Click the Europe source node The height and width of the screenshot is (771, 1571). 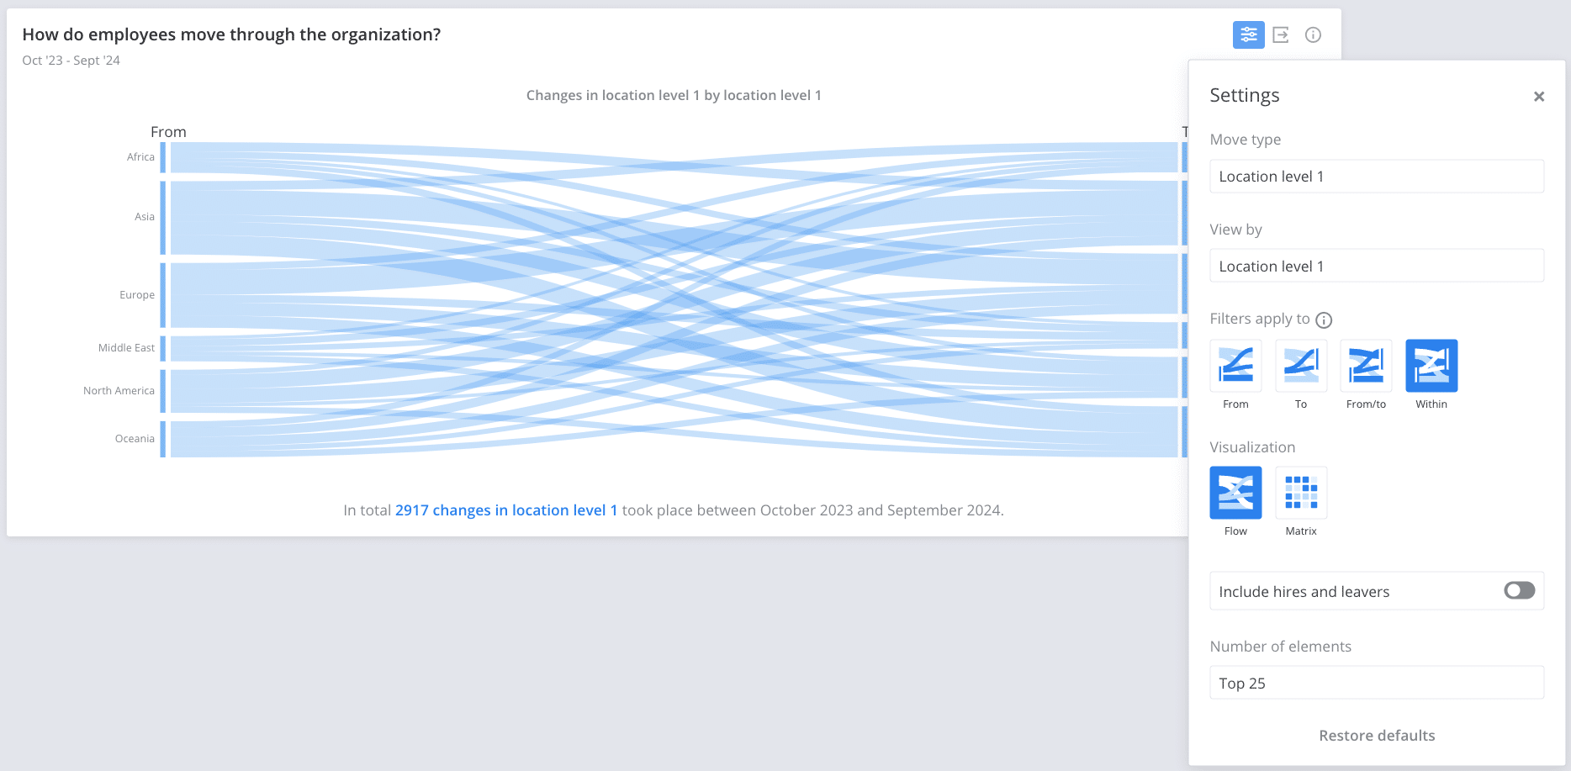tap(165, 294)
